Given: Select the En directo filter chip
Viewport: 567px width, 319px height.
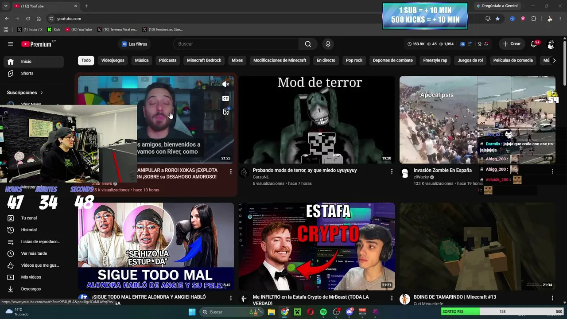Looking at the screenshot, I should click(326, 60).
